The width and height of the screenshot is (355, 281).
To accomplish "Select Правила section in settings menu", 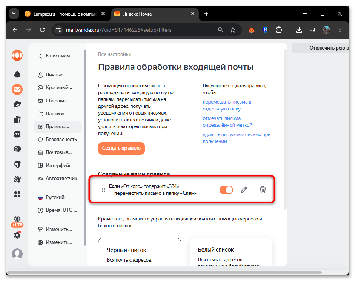I will 58,127.
